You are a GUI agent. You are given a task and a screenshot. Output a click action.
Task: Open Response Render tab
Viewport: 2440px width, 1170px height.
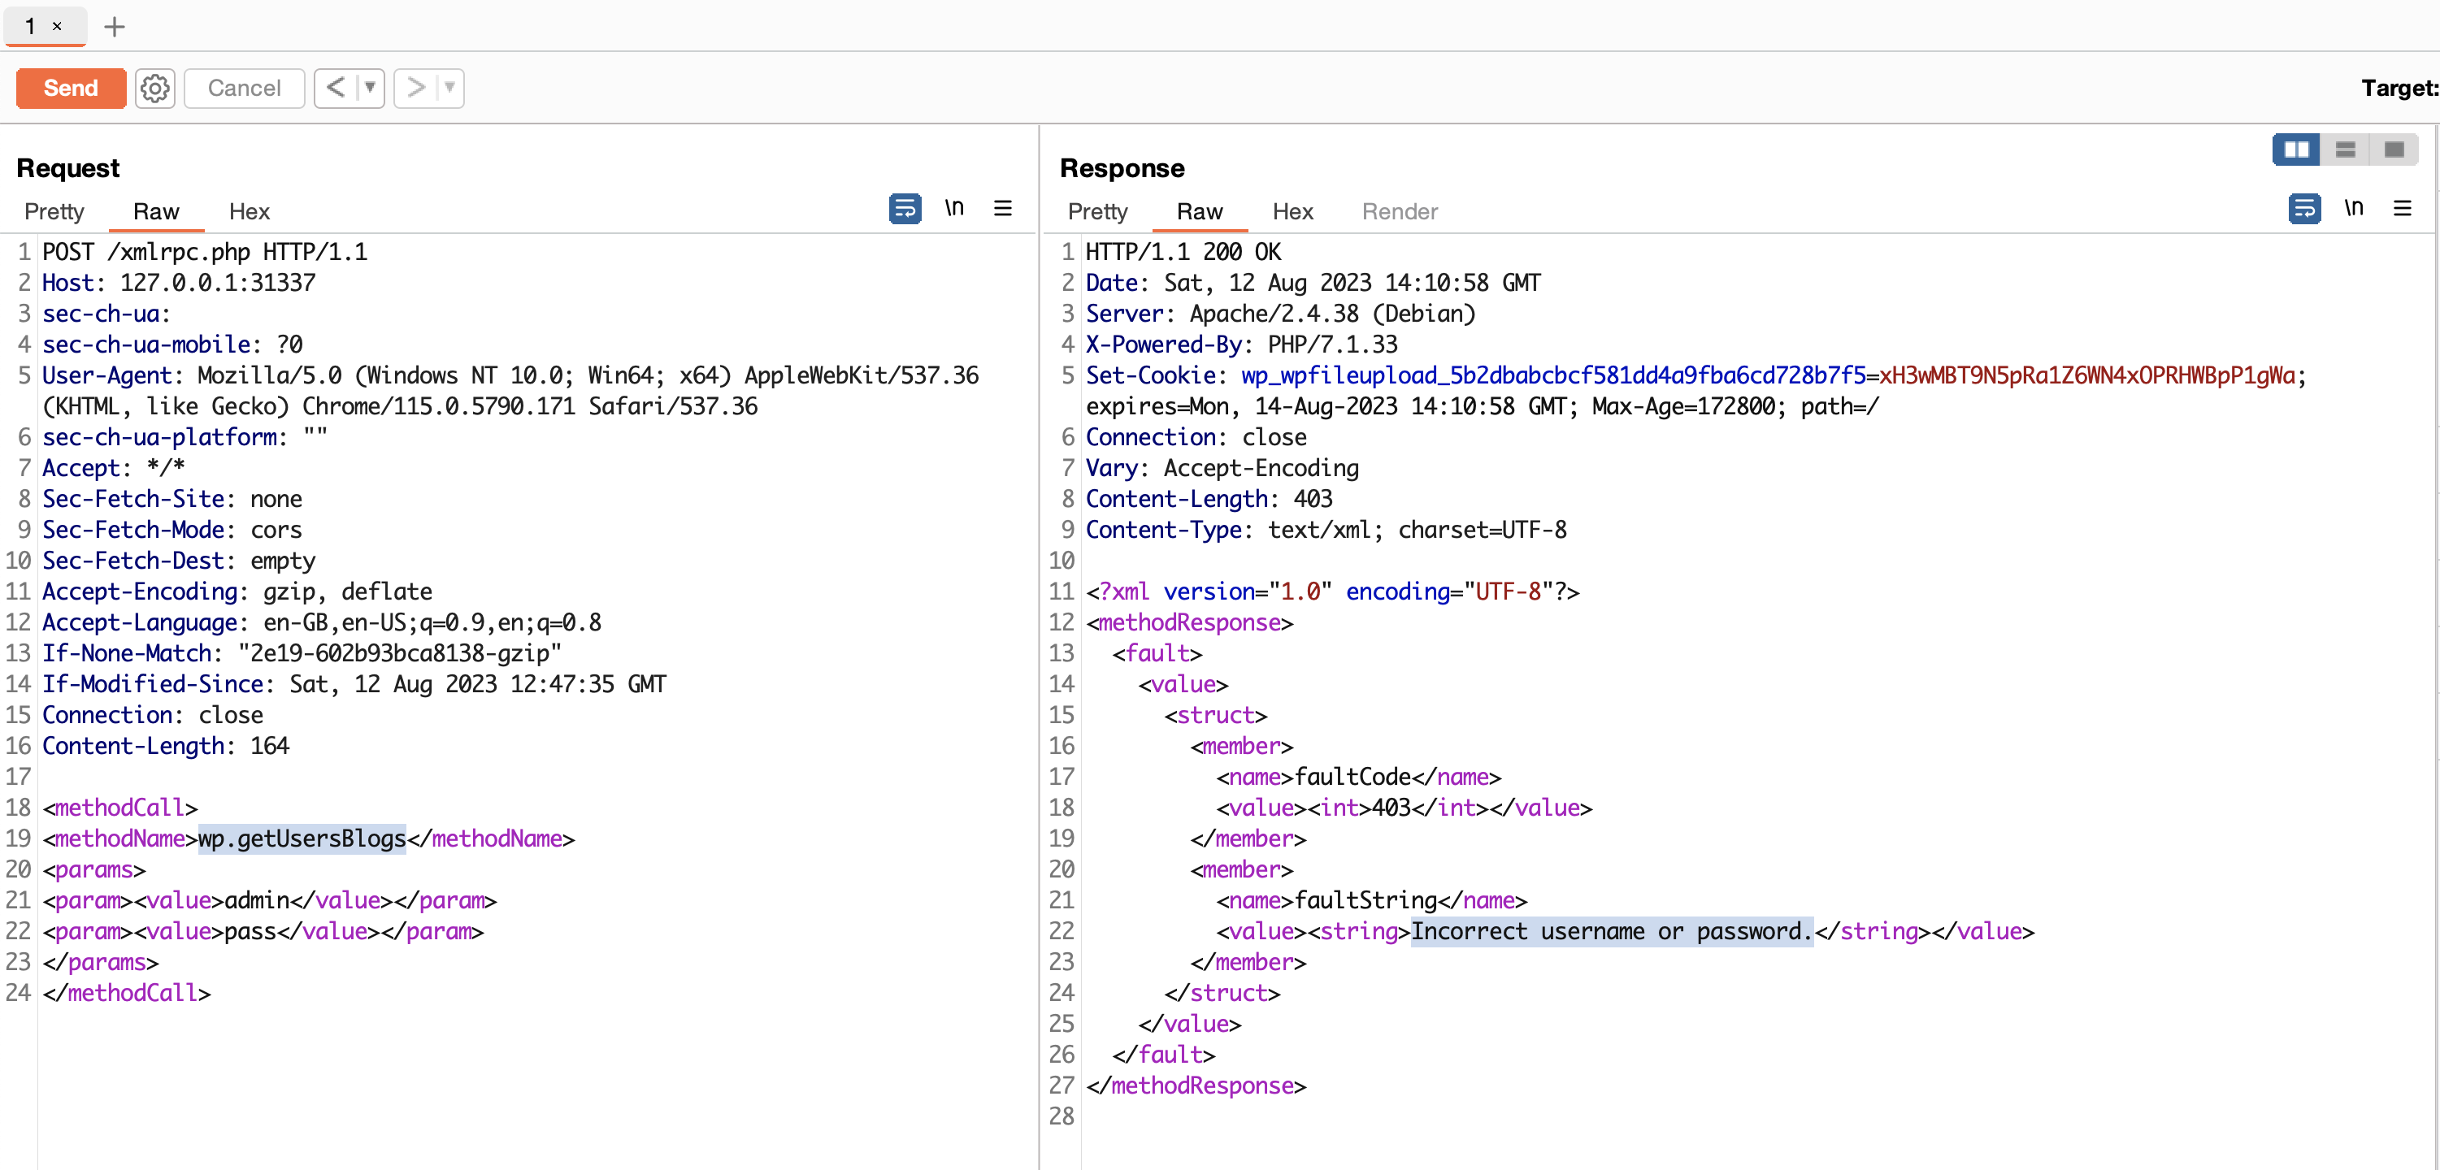1400,211
